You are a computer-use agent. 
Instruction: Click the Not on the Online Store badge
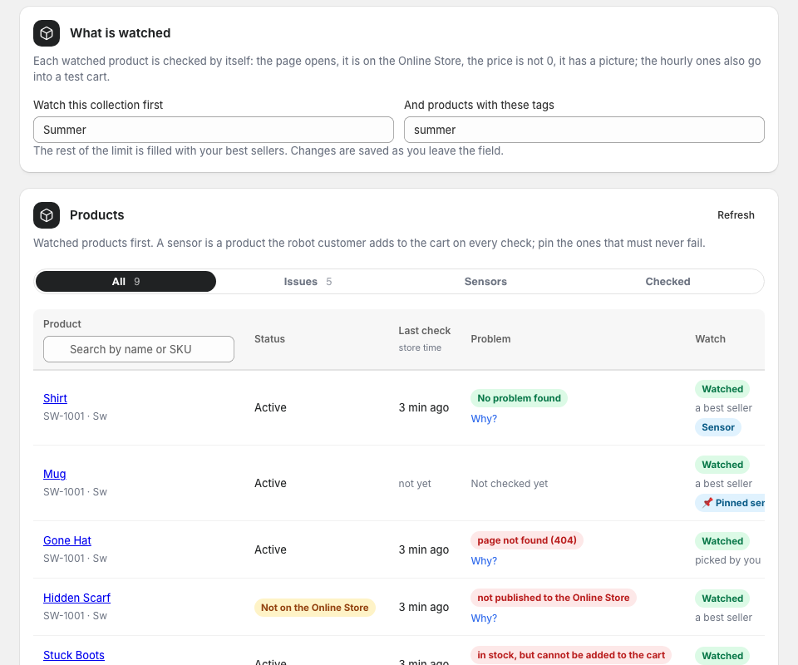(314, 608)
